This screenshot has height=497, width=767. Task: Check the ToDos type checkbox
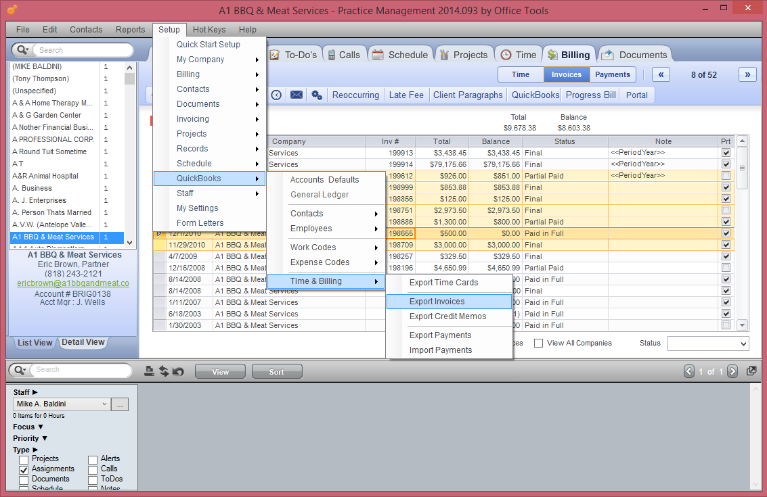tap(93, 480)
